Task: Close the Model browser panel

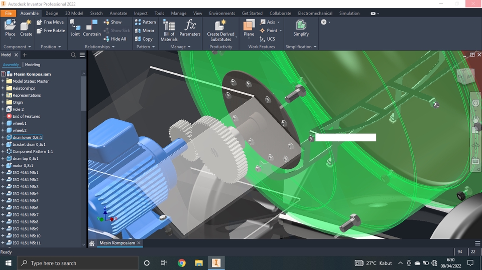Action: pos(16,55)
